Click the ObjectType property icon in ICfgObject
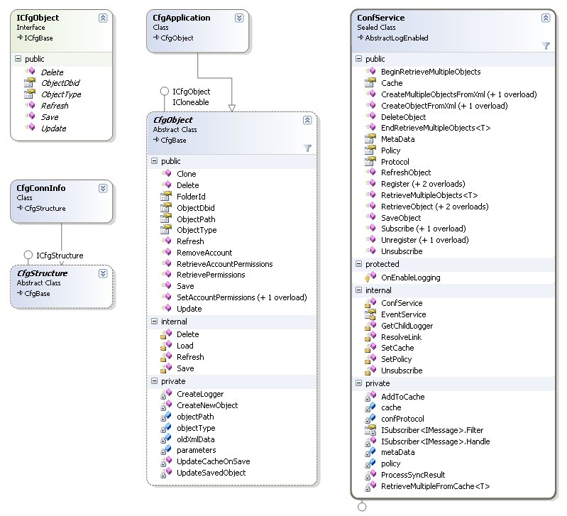This screenshot has height=516, width=567. (30, 94)
